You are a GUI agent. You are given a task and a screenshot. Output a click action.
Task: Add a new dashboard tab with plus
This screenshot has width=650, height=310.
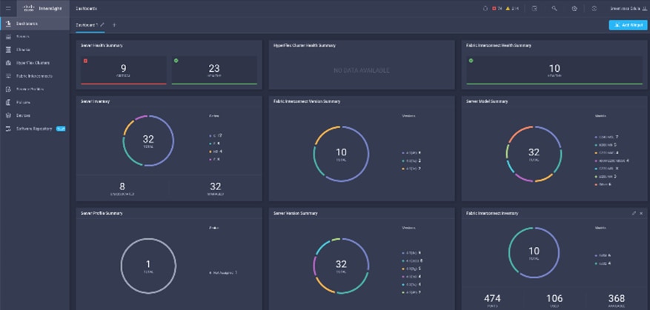(114, 25)
